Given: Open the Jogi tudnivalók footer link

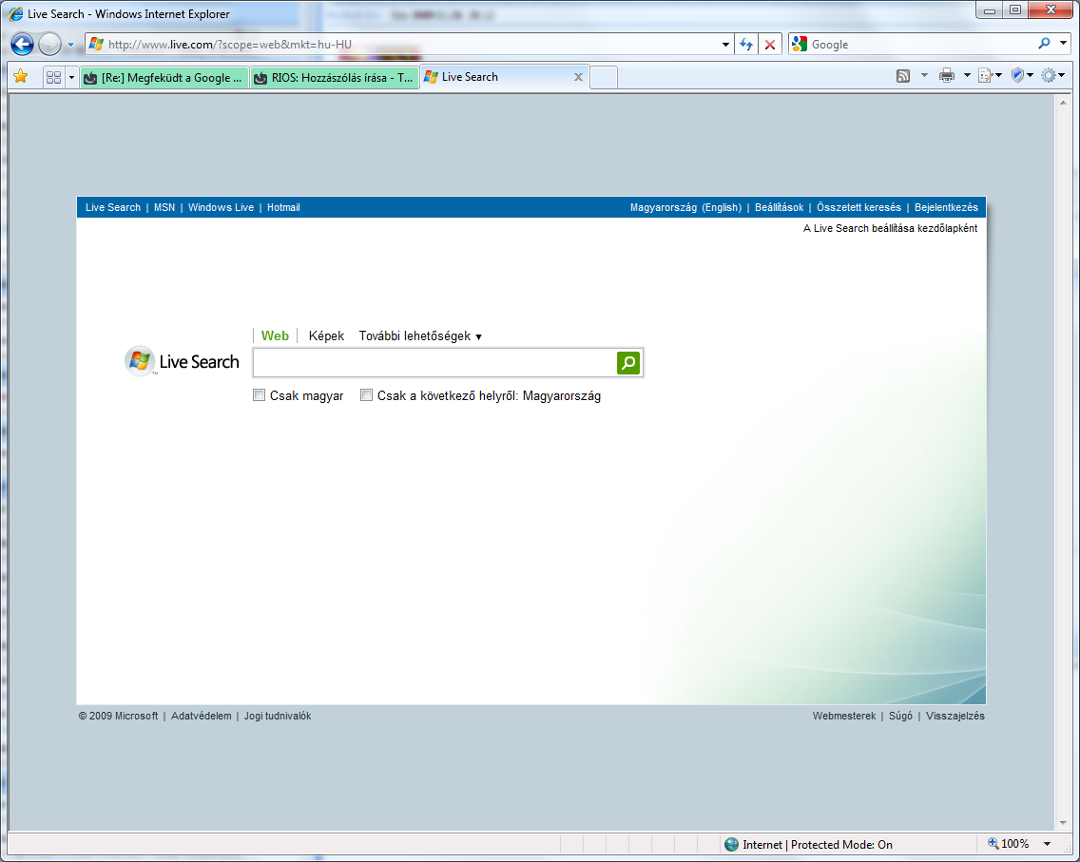Looking at the screenshot, I should (278, 716).
